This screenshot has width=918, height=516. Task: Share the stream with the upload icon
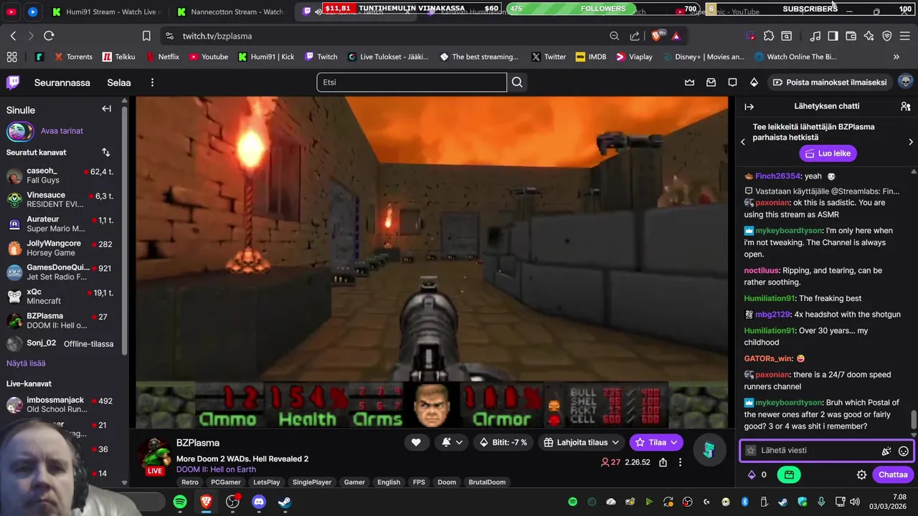(663, 462)
